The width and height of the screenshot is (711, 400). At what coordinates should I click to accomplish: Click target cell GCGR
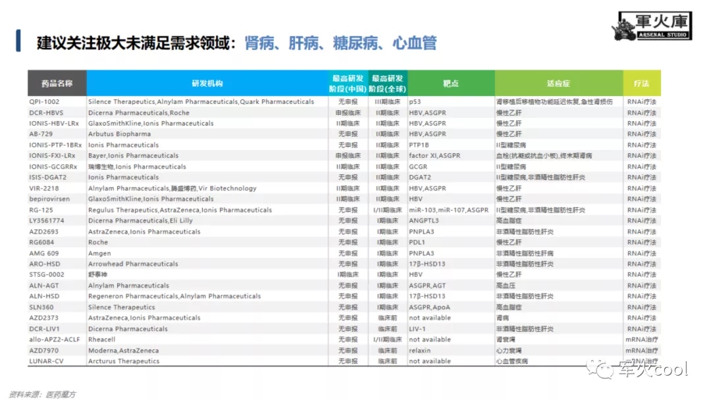pos(417,166)
